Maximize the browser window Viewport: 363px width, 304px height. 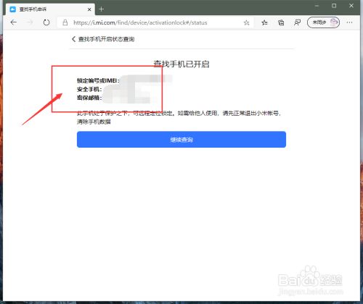click(x=334, y=6)
